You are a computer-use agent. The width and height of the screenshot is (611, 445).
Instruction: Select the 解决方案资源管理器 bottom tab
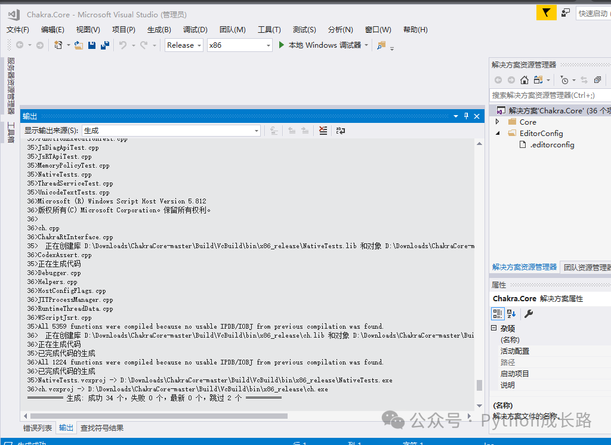(x=524, y=267)
